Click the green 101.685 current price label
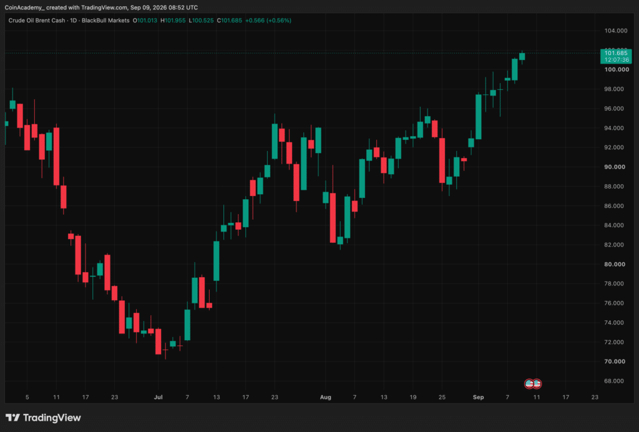639x432 pixels. click(x=616, y=56)
